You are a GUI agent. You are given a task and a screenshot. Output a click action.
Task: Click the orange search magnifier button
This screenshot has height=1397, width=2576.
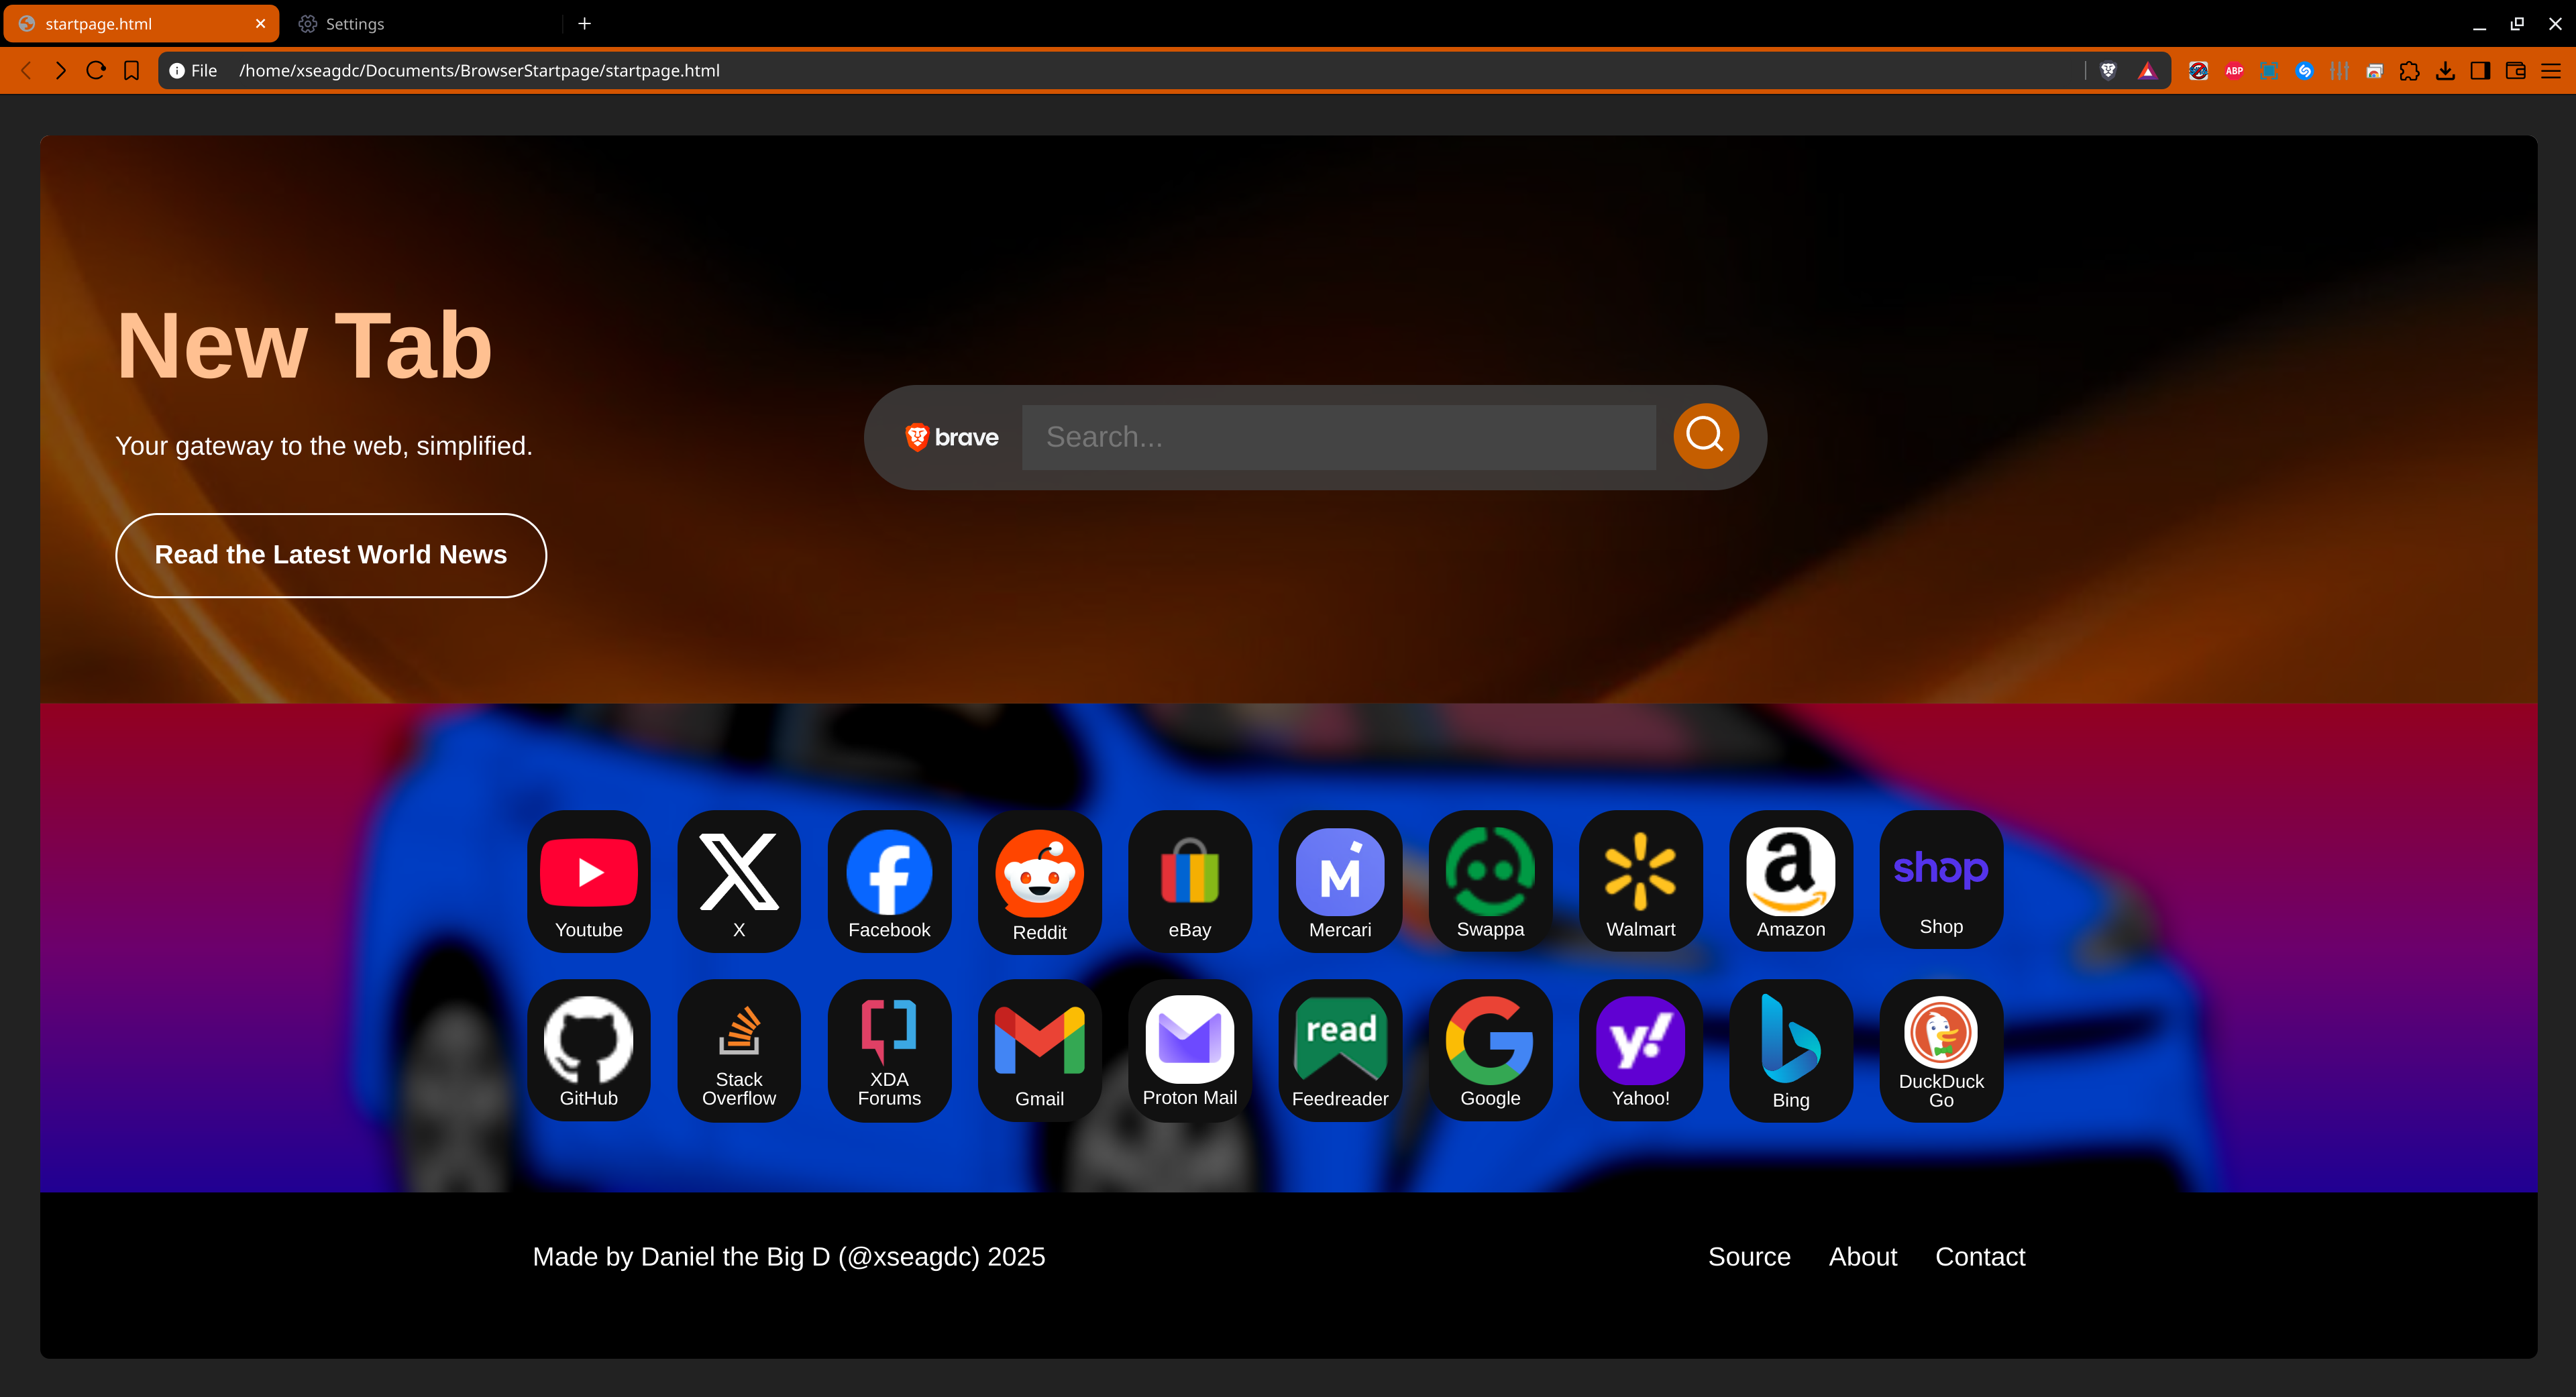(1704, 436)
